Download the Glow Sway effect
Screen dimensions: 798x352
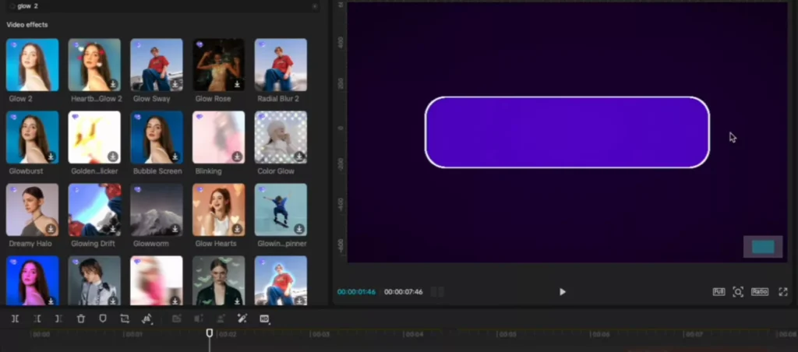pos(175,84)
